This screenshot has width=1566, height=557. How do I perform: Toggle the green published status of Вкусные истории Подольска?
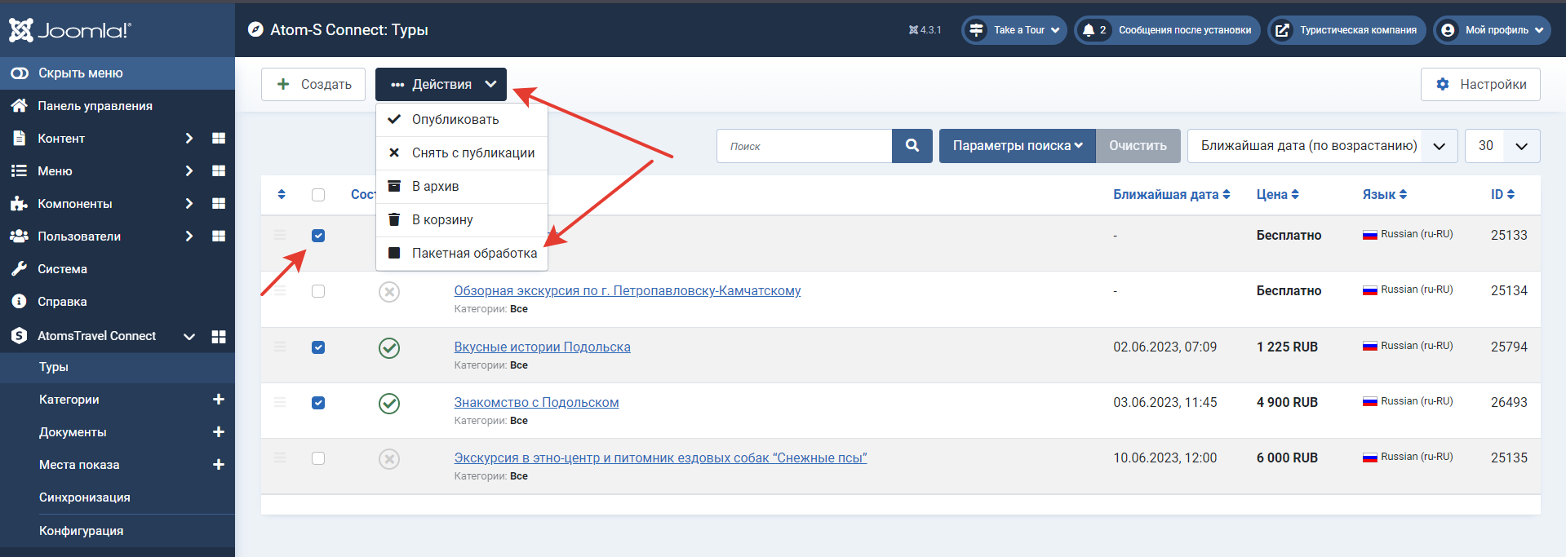389,348
